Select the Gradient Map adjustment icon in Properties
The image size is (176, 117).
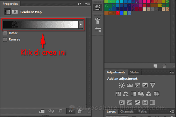7,12
